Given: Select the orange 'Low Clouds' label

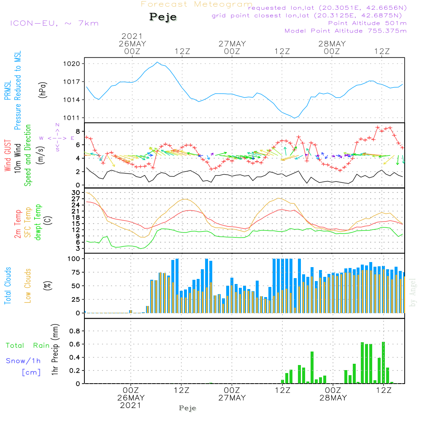Looking at the screenshot, I should pyautogui.click(x=28, y=286).
